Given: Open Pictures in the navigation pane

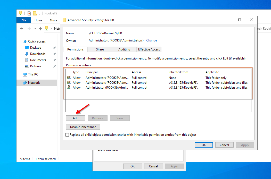Looking at the screenshot, I should [x=35, y=66].
